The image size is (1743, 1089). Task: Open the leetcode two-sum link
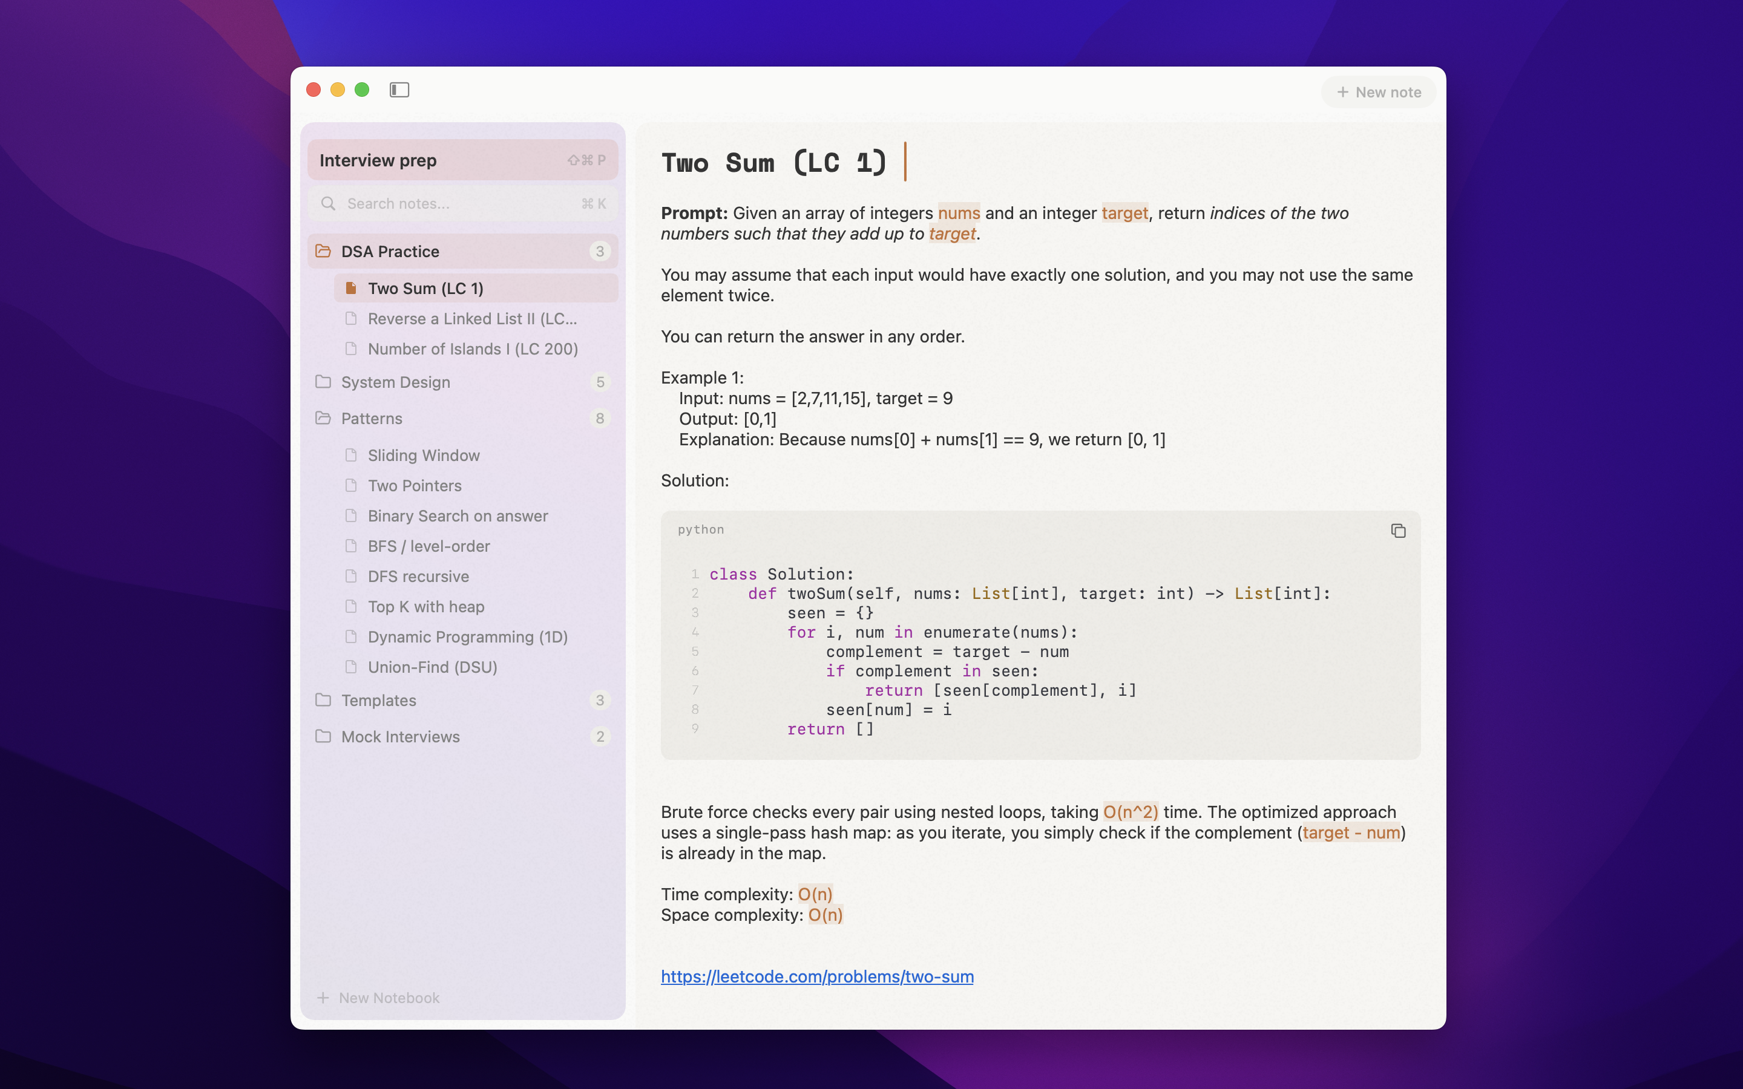817,976
